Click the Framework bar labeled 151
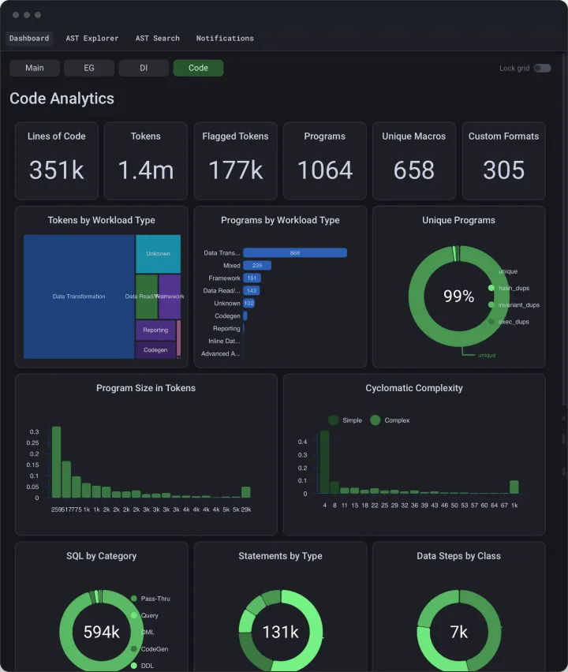 [x=252, y=278]
